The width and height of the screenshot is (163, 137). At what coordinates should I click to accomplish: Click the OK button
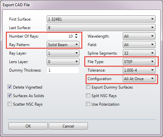click(x=28, y=126)
